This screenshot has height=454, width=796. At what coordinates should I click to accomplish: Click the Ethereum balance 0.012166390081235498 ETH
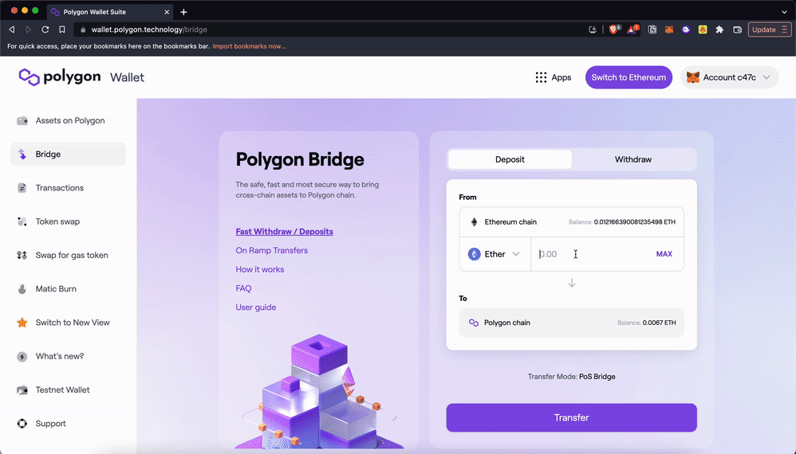(x=635, y=222)
